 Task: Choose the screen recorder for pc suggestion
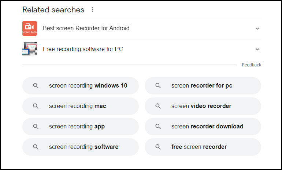tap(202, 86)
